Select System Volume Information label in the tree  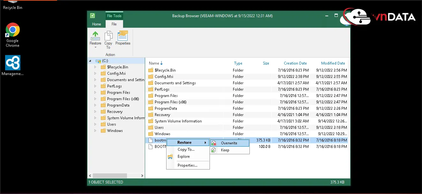coord(126,118)
